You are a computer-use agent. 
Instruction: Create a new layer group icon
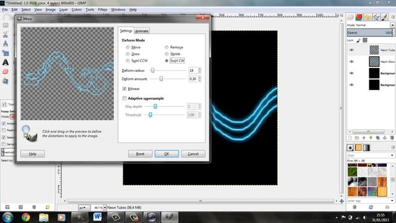tap(357, 138)
